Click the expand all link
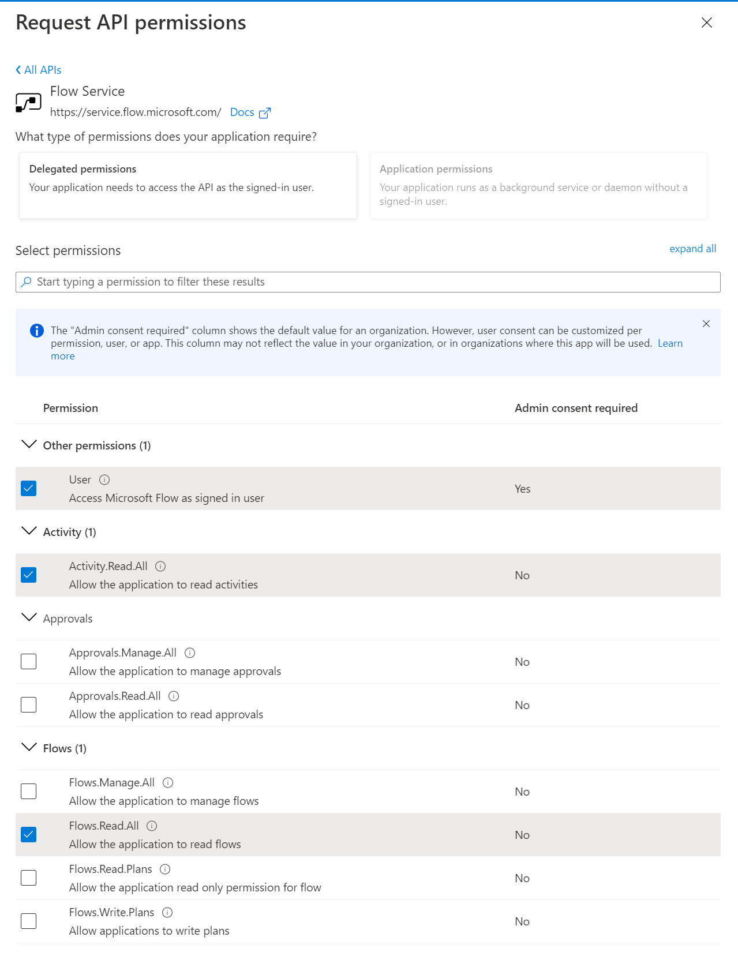738x956 pixels. pyautogui.click(x=692, y=249)
